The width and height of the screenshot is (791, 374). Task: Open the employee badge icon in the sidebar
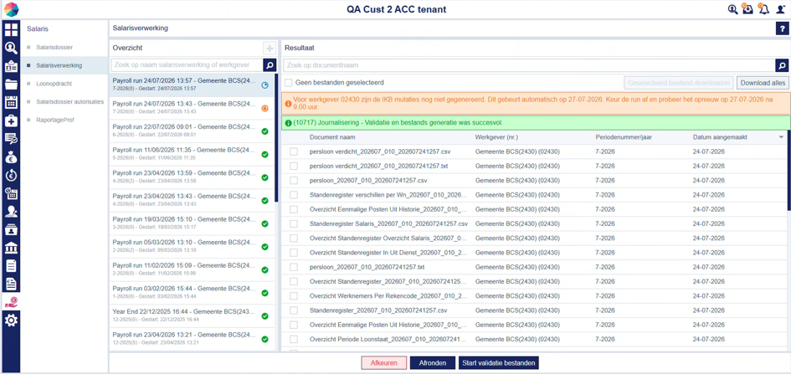(11, 66)
